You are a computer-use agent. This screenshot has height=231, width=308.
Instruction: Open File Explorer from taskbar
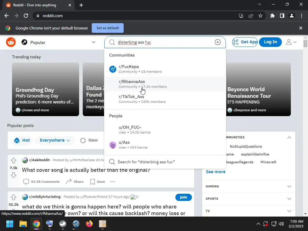coord(23,224)
